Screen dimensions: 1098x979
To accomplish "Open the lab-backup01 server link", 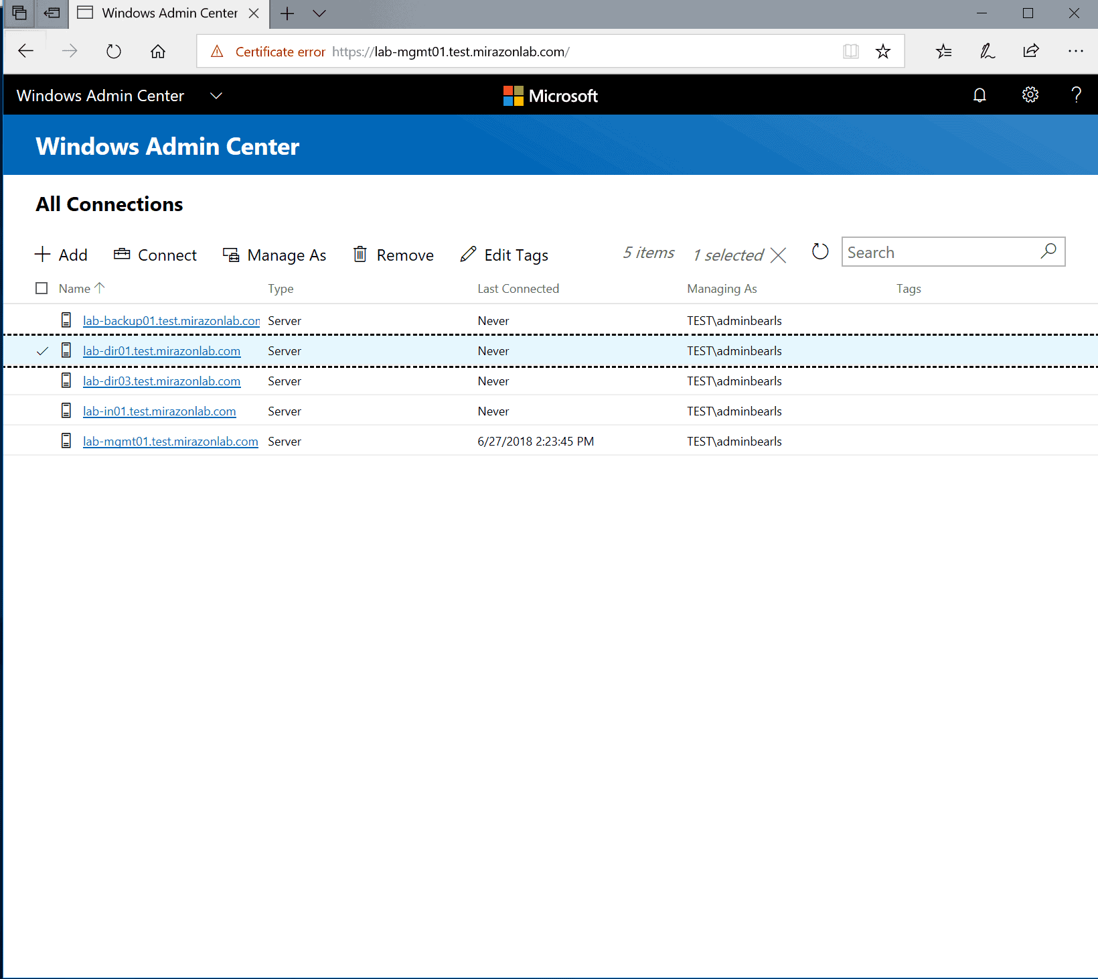I will coord(171,321).
